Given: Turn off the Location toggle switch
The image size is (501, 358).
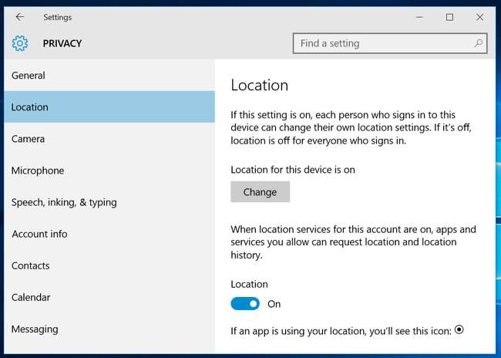Looking at the screenshot, I should pyautogui.click(x=245, y=304).
